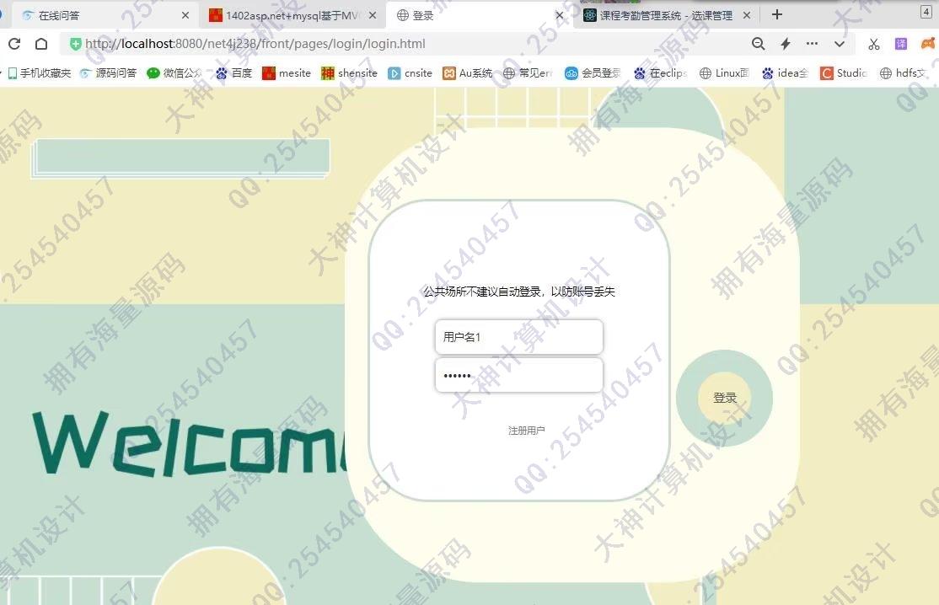
Task: Open the Studio bookmark
Action: (844, 73)
